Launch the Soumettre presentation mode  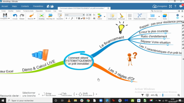coord(60,16)
